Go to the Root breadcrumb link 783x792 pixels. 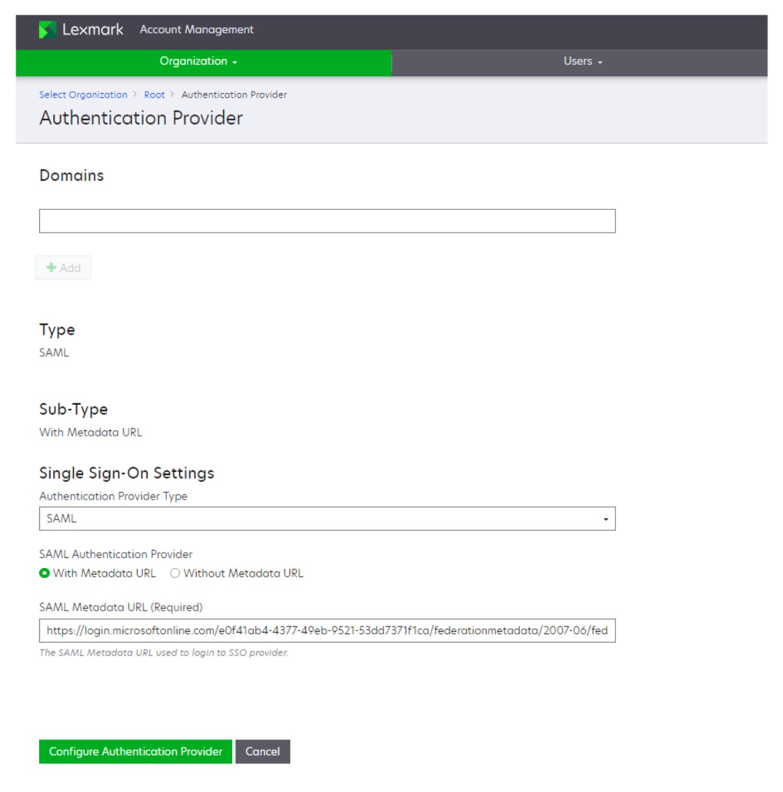tap(154, 95)
